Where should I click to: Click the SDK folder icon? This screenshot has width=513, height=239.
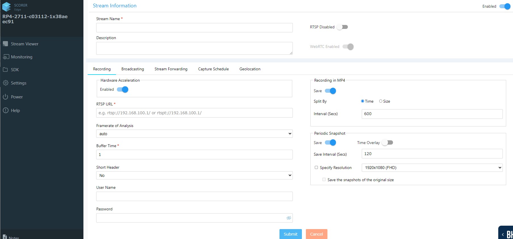pyautogui.click(x=5, y=69)
